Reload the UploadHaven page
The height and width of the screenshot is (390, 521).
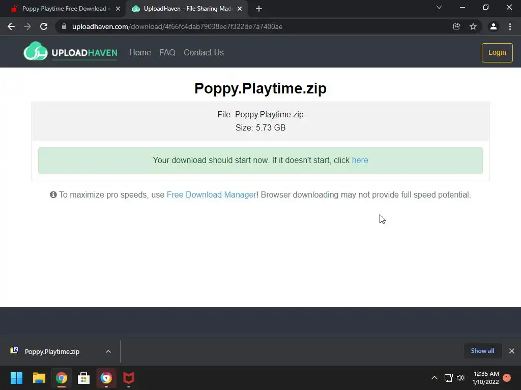[x=44, y=26]
